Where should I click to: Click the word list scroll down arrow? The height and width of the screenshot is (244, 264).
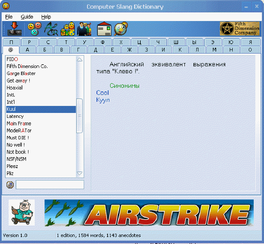[80, 173]
